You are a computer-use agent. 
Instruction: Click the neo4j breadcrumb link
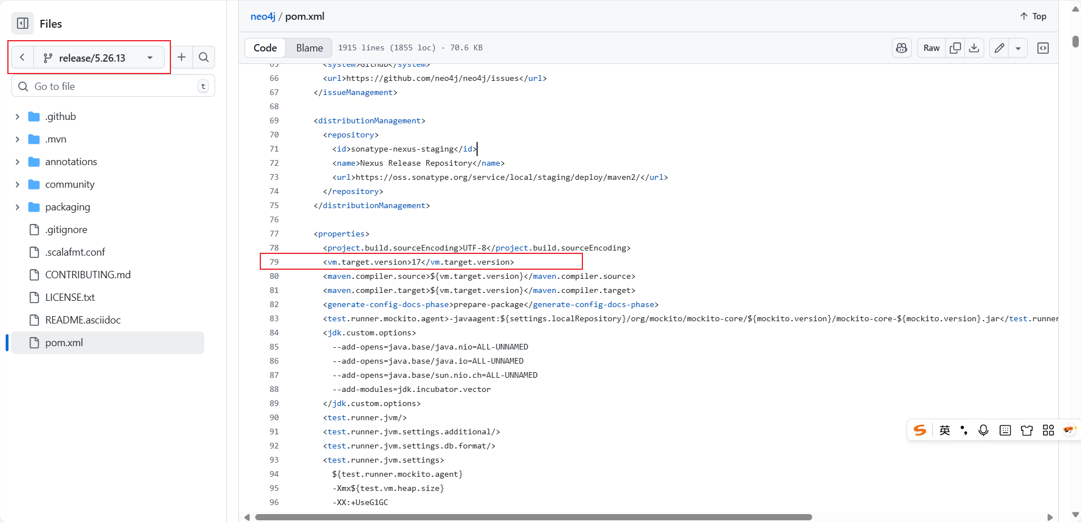tap(263, 16)
